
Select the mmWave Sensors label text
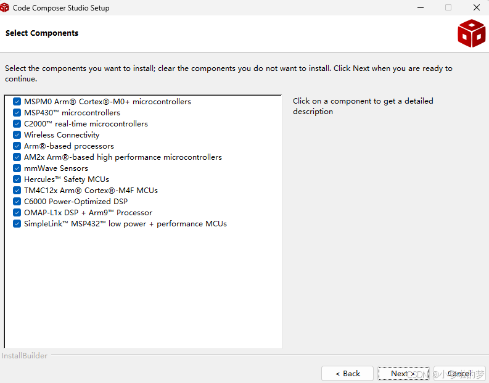click(56, 168)
